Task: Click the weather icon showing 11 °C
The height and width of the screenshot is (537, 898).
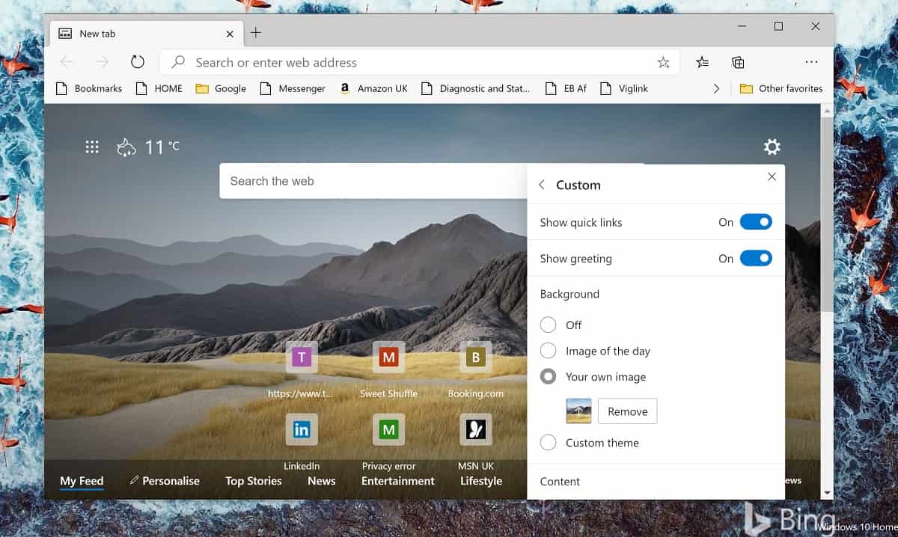Action: pyautogui.click(x=126, y=147)
